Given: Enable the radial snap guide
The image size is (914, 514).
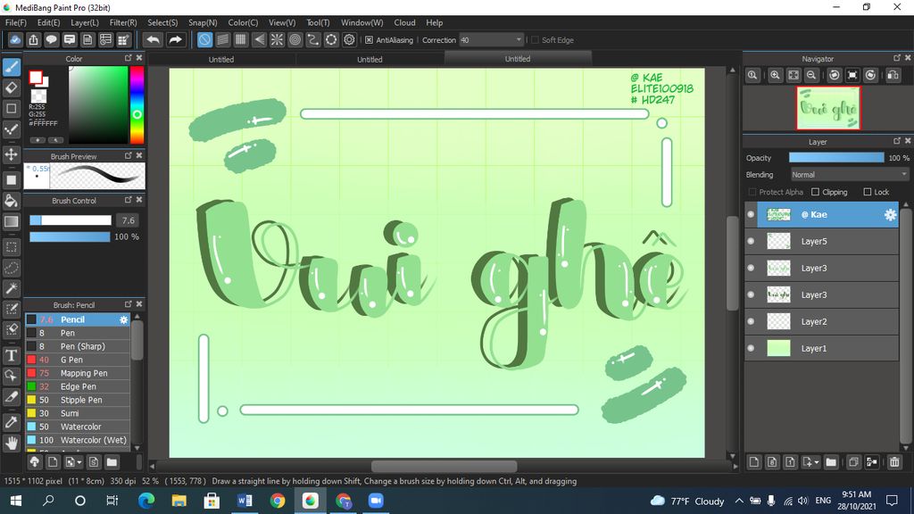Looking at the screenshot, I should [277, 39].
